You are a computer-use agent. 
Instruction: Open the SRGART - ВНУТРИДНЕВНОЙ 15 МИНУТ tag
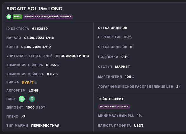48,17
